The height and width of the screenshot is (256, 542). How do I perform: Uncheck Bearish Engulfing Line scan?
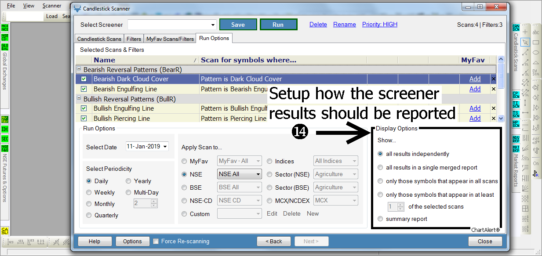coord(84,89)
